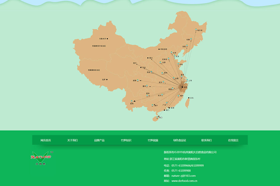Click the 金华 hub dot on map

182,87
